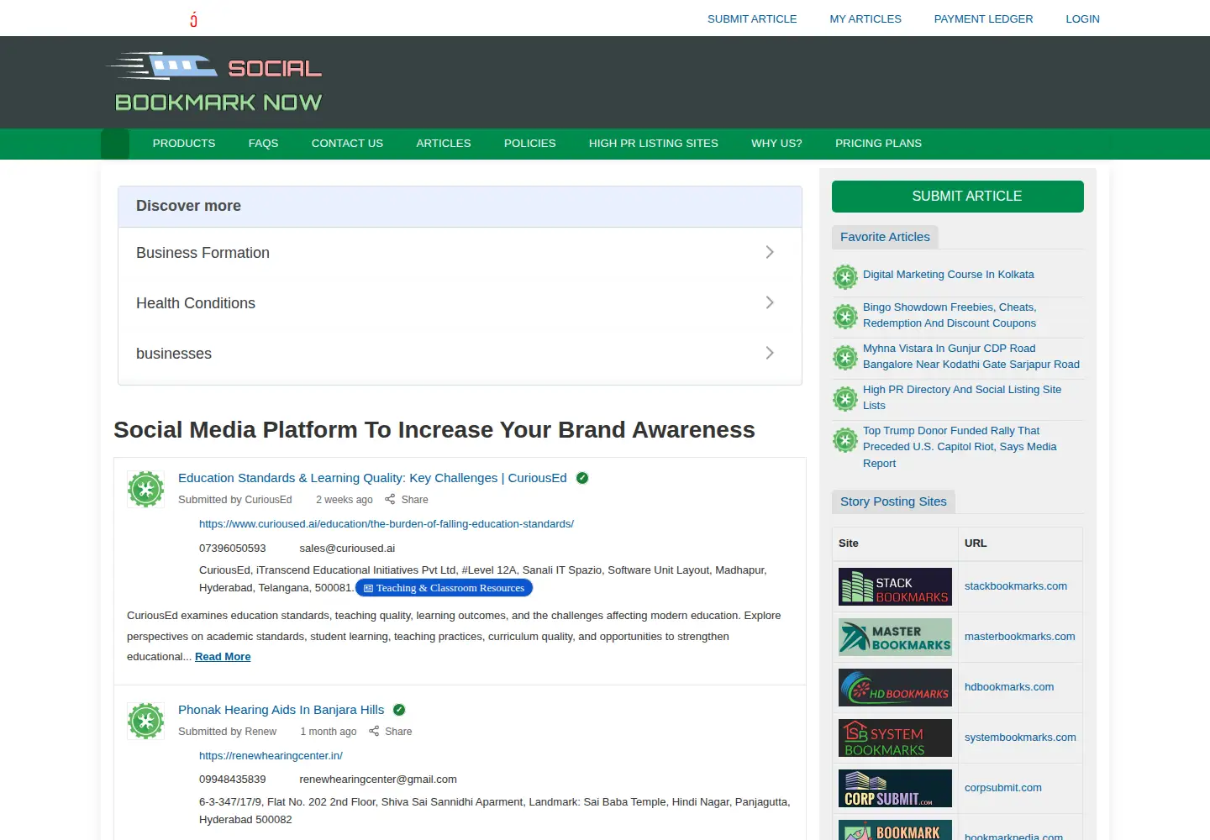
Task: Open stackbookmarks.com link
Action: (1016, 586)
